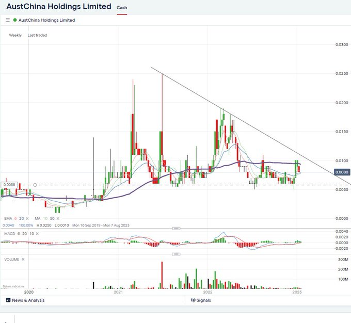The width and height of the screenshot is (351, 323).
Task: Click the circle handle on the 0.0058 dashed line
Action: (35, 185)
